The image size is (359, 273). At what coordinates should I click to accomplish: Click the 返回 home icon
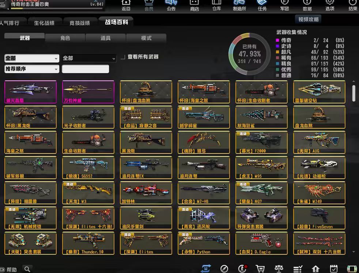[x=126, y=5]
